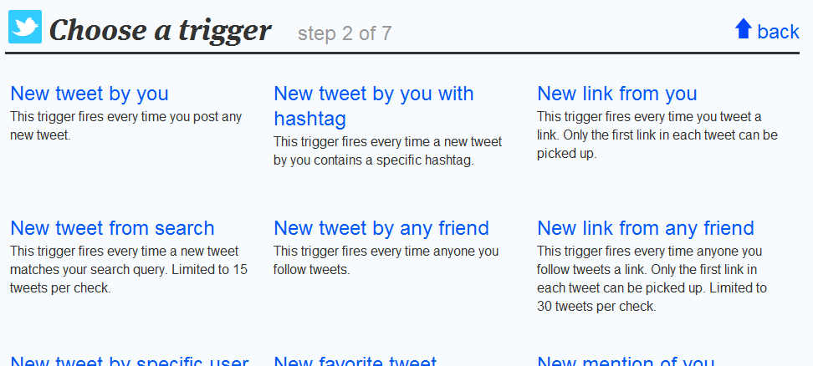The width and height of the screenshot is (813, 366).
Task: Pick the 'New link from you' trigger
Action: (x=617, y=94)
